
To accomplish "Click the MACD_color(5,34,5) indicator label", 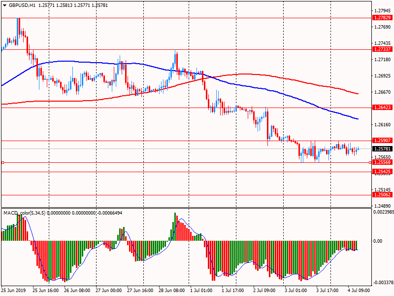I will 24,213.
